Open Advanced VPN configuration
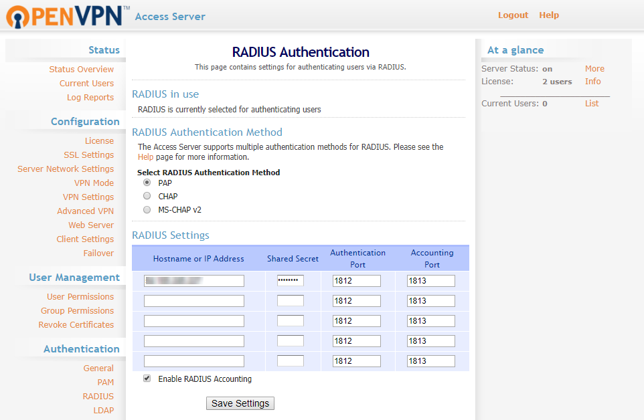Viewport: 644px width, 420px height. (x=85, y=211)
